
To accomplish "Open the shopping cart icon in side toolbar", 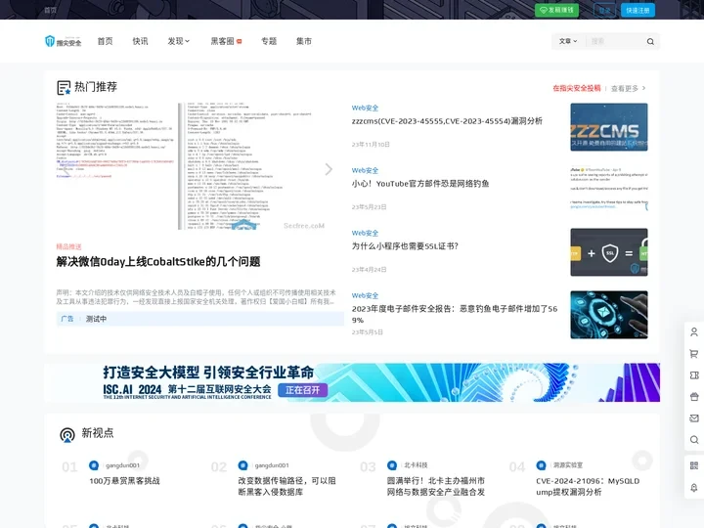I will tap(694, 354).
